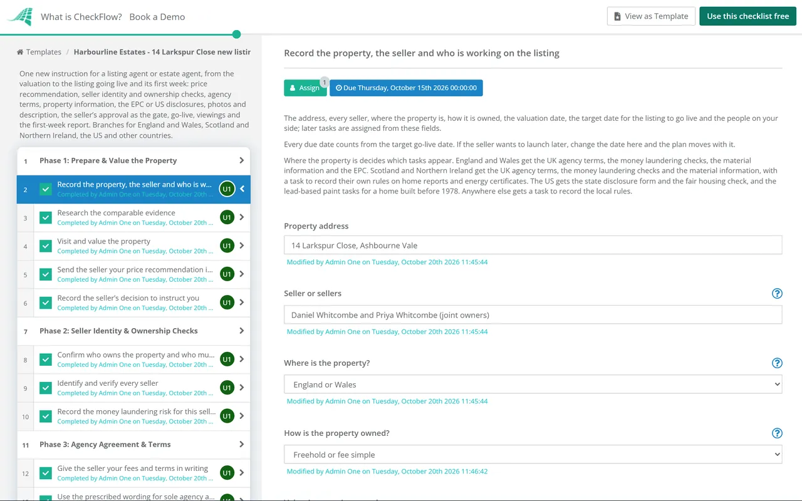The image size is (802, 501).
Task: Click the Harbourline Estates breadcrumb title
Action: (162, 52)
